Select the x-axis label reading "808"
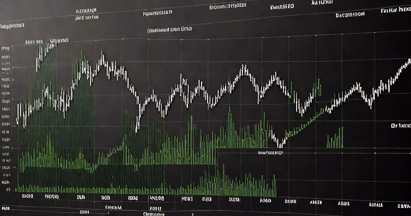The image size is (411, 216). click(x=105, y=197)
